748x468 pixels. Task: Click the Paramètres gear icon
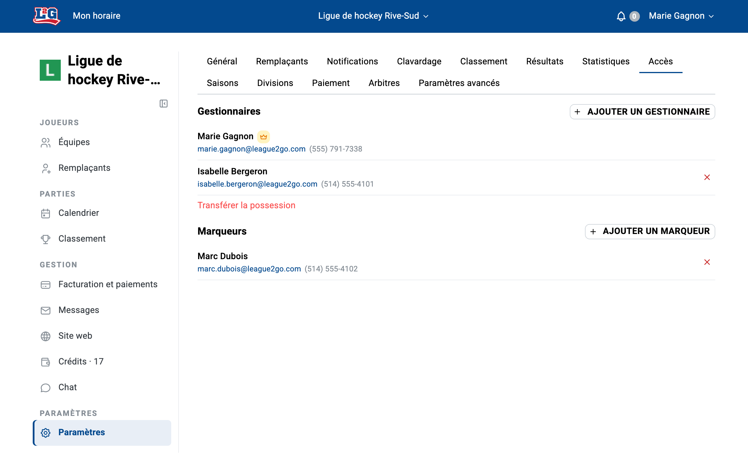[46, 433]
